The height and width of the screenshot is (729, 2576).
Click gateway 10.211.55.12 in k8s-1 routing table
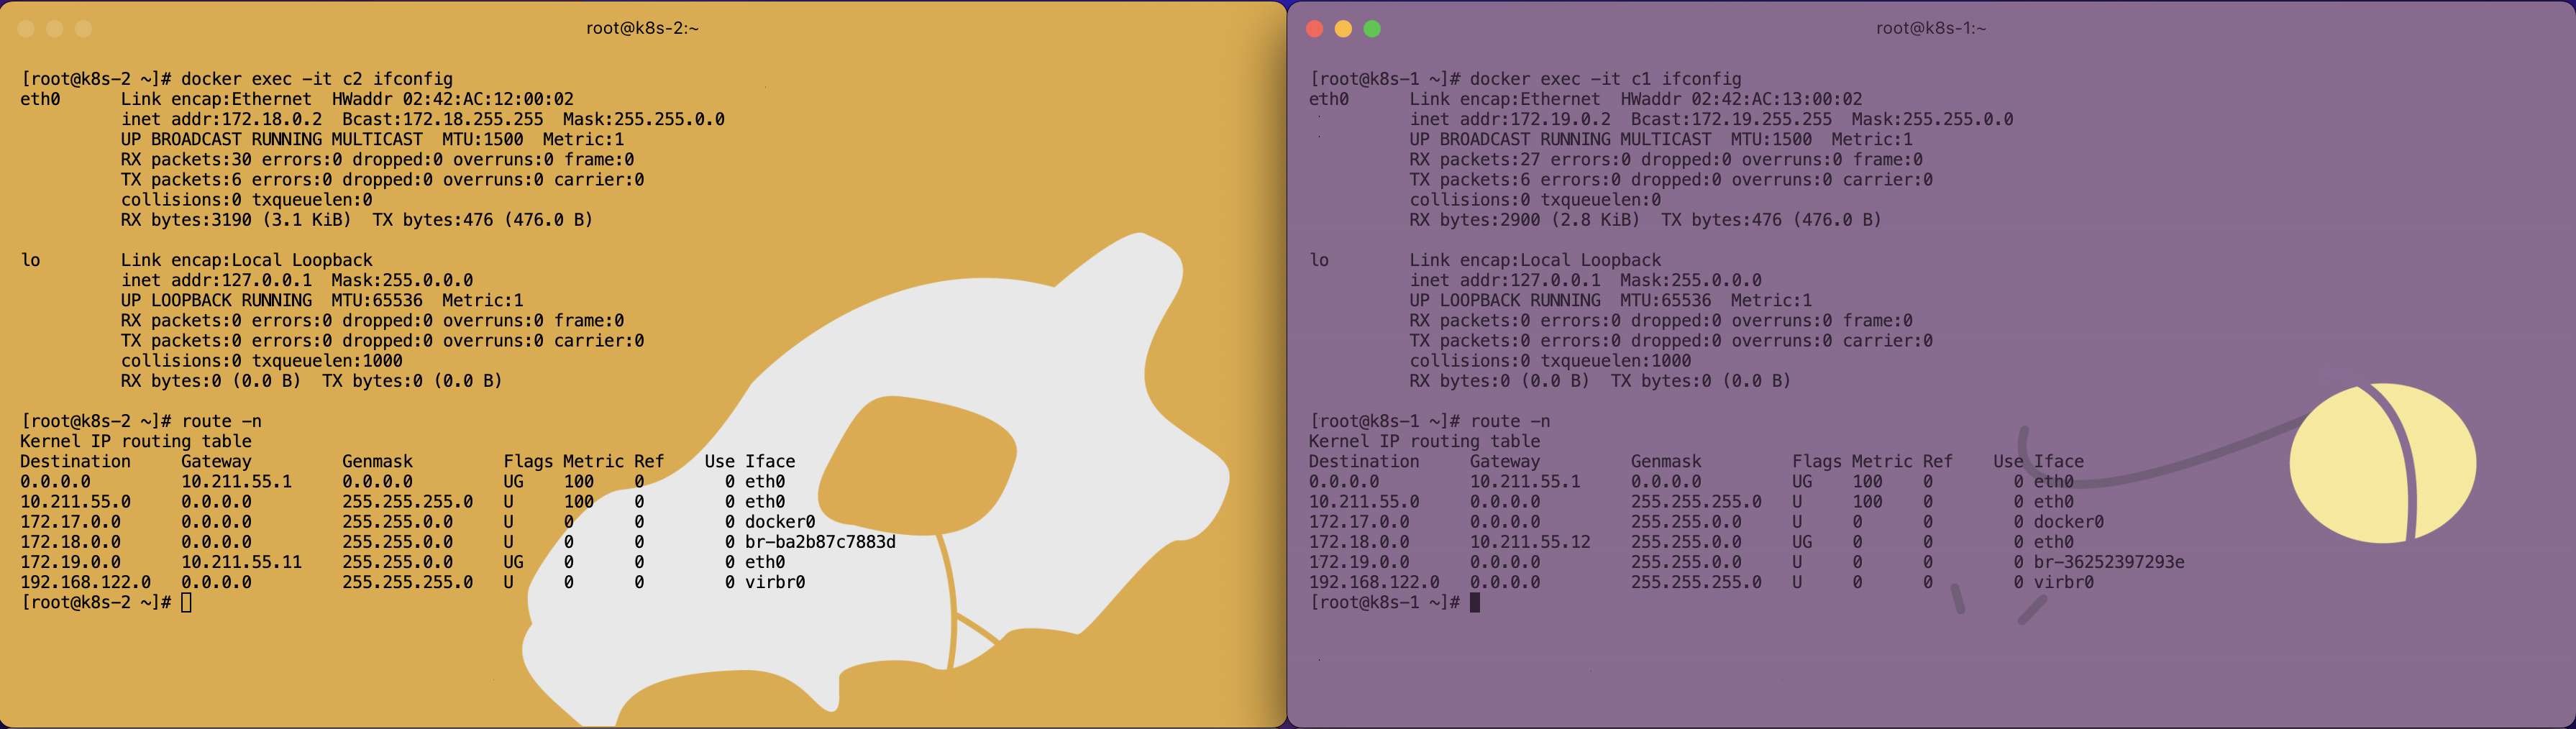click(x=1530, y=542)
